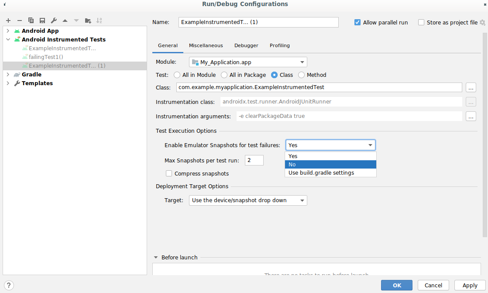The width and height of the screenshot is (488, 293).
Task: Open help with the question mark icon
Action: [x=9, y=285]
